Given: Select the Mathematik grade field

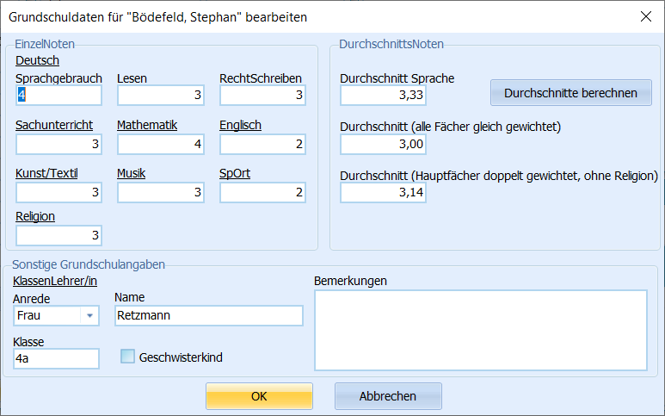Looking at the screenshot, I should tap(161, 145).
